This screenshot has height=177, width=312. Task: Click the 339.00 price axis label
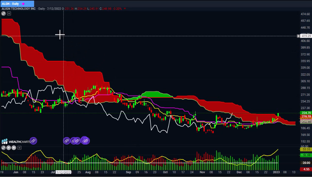pos(305,68)
